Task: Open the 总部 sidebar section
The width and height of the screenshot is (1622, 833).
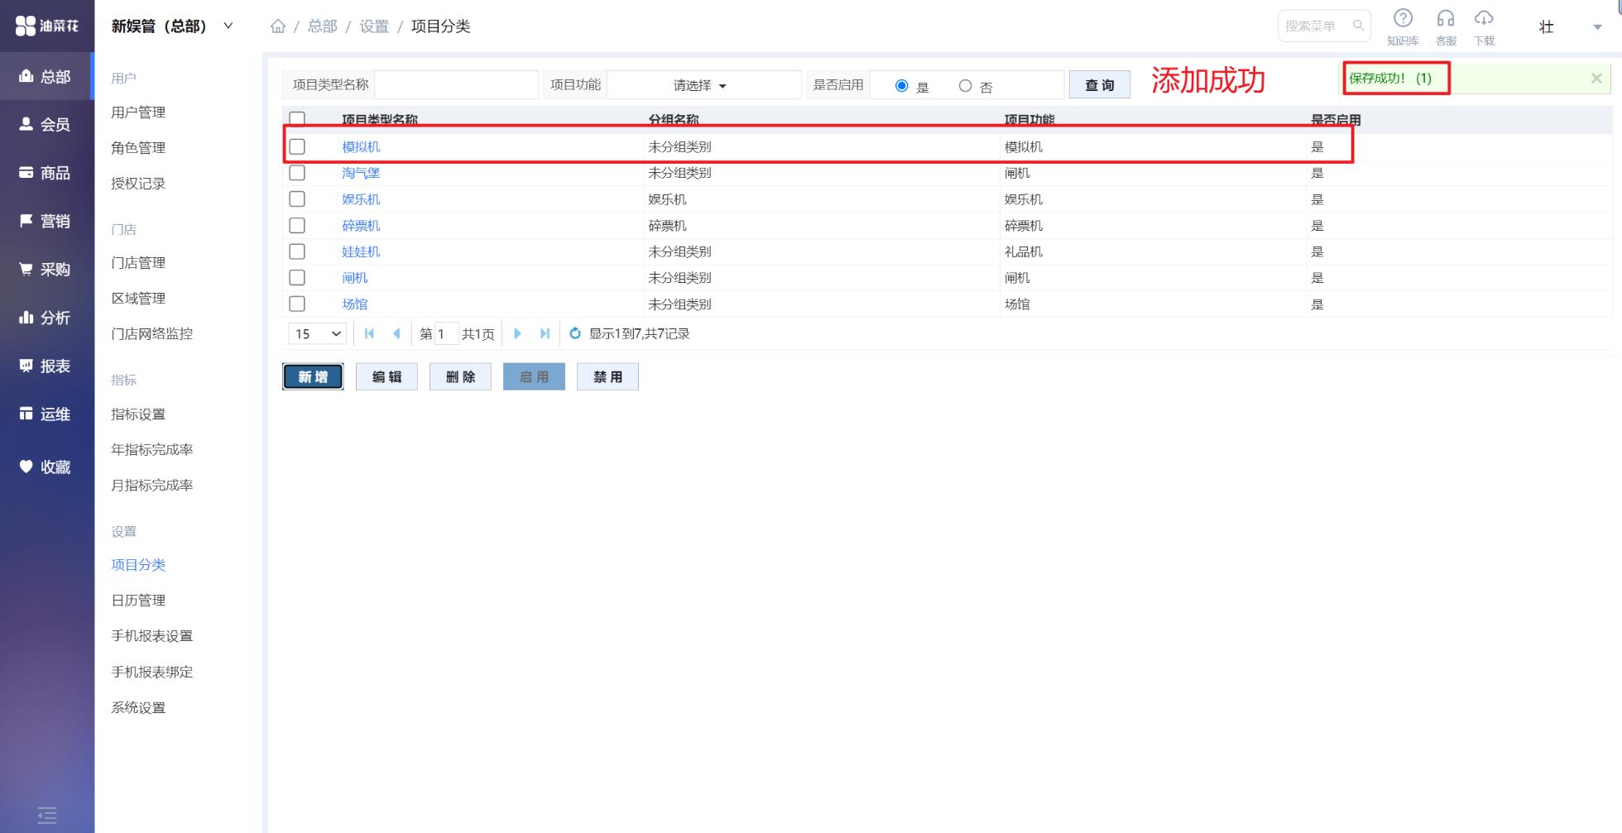Action: click(47, 77)
